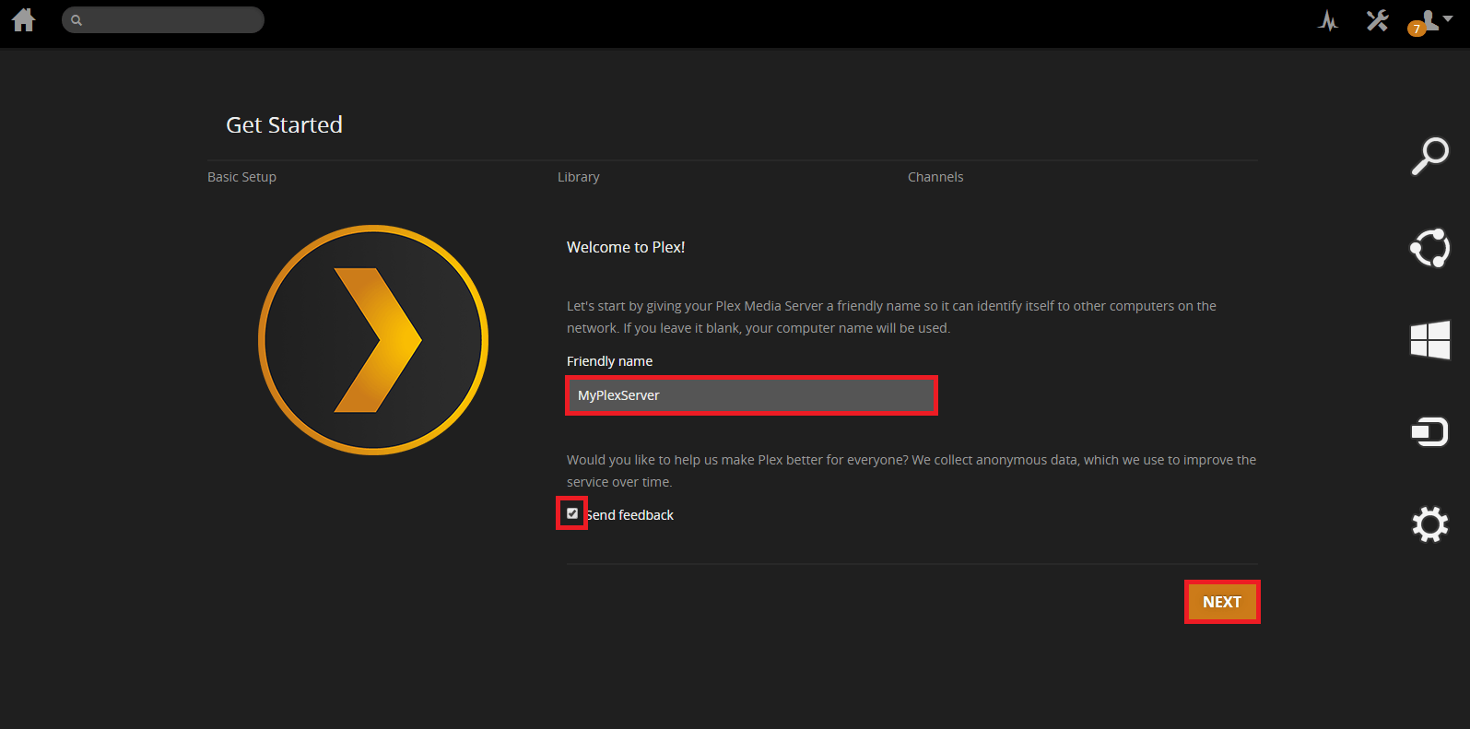Click the orange notification badge showing 7

1417,29
